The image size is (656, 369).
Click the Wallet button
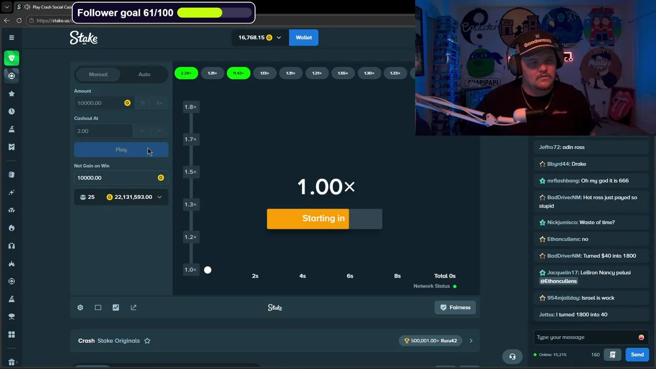[x=303, y=37]
